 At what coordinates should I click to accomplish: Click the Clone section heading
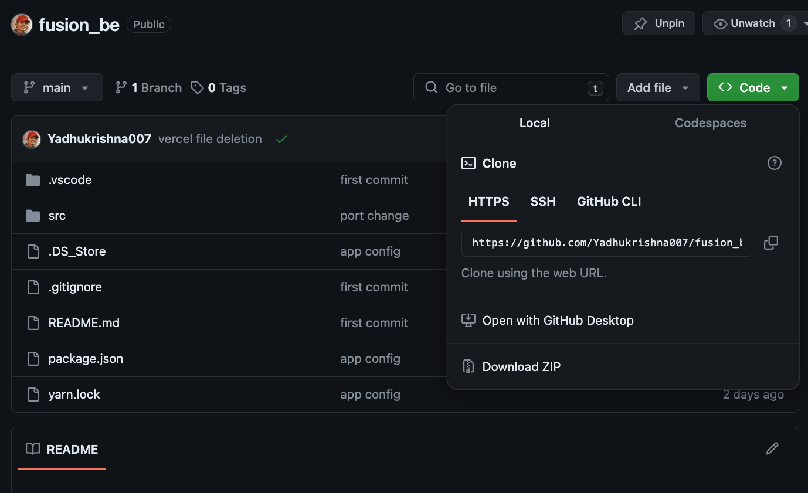coord(499,164)
